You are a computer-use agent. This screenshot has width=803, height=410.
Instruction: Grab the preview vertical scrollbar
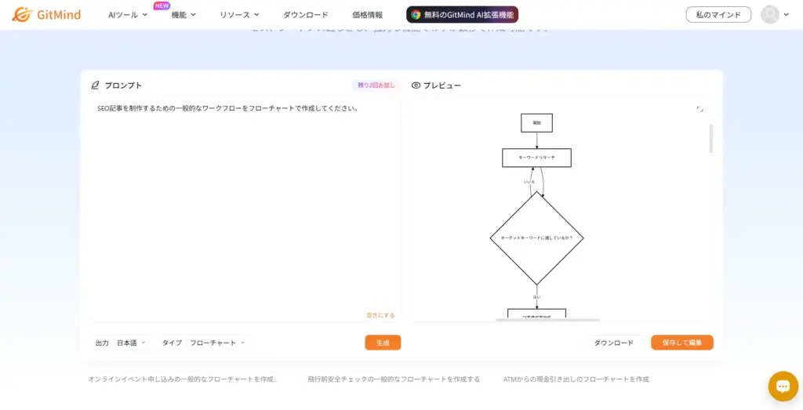(710, 138)
